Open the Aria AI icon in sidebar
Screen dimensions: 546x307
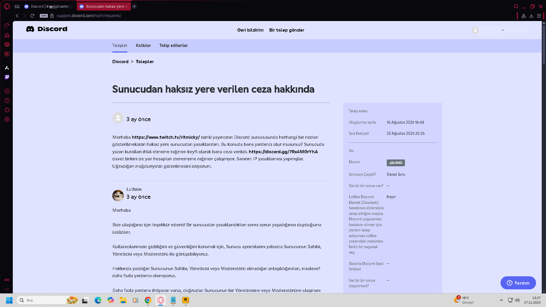(x=7, y=68)
